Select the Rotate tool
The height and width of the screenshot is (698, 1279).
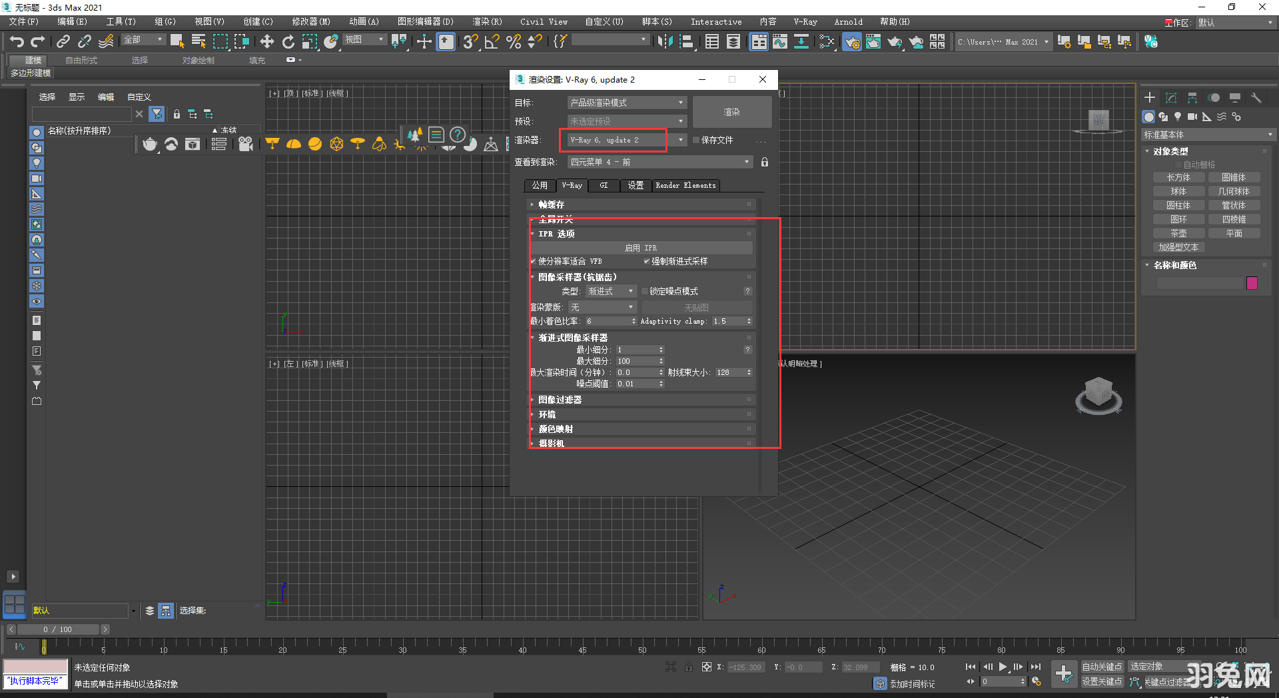coord(288,41)
